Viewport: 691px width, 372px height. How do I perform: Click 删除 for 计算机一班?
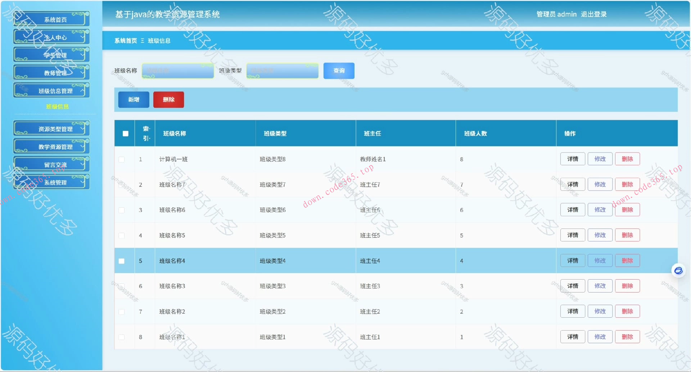coord(627,159)
